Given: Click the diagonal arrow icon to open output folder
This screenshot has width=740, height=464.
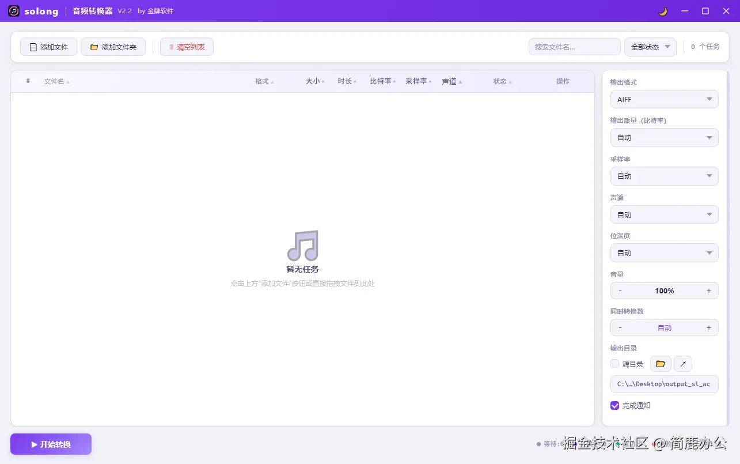Looking at the screenshot, I should pyautogui.click(x=682, y=364).
